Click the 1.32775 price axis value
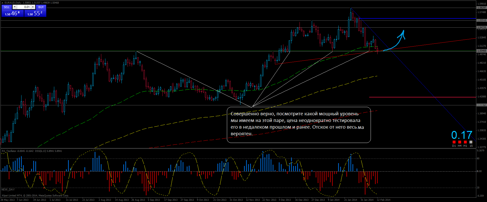The width and height of the screenshot is (487, 202). pos(482,147)
